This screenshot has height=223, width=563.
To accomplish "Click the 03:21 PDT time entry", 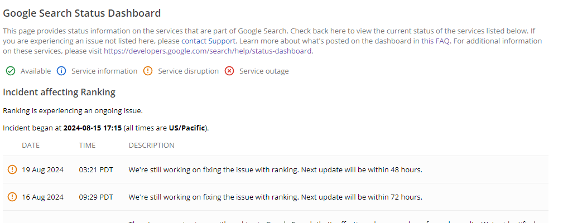I will point(96,169).
